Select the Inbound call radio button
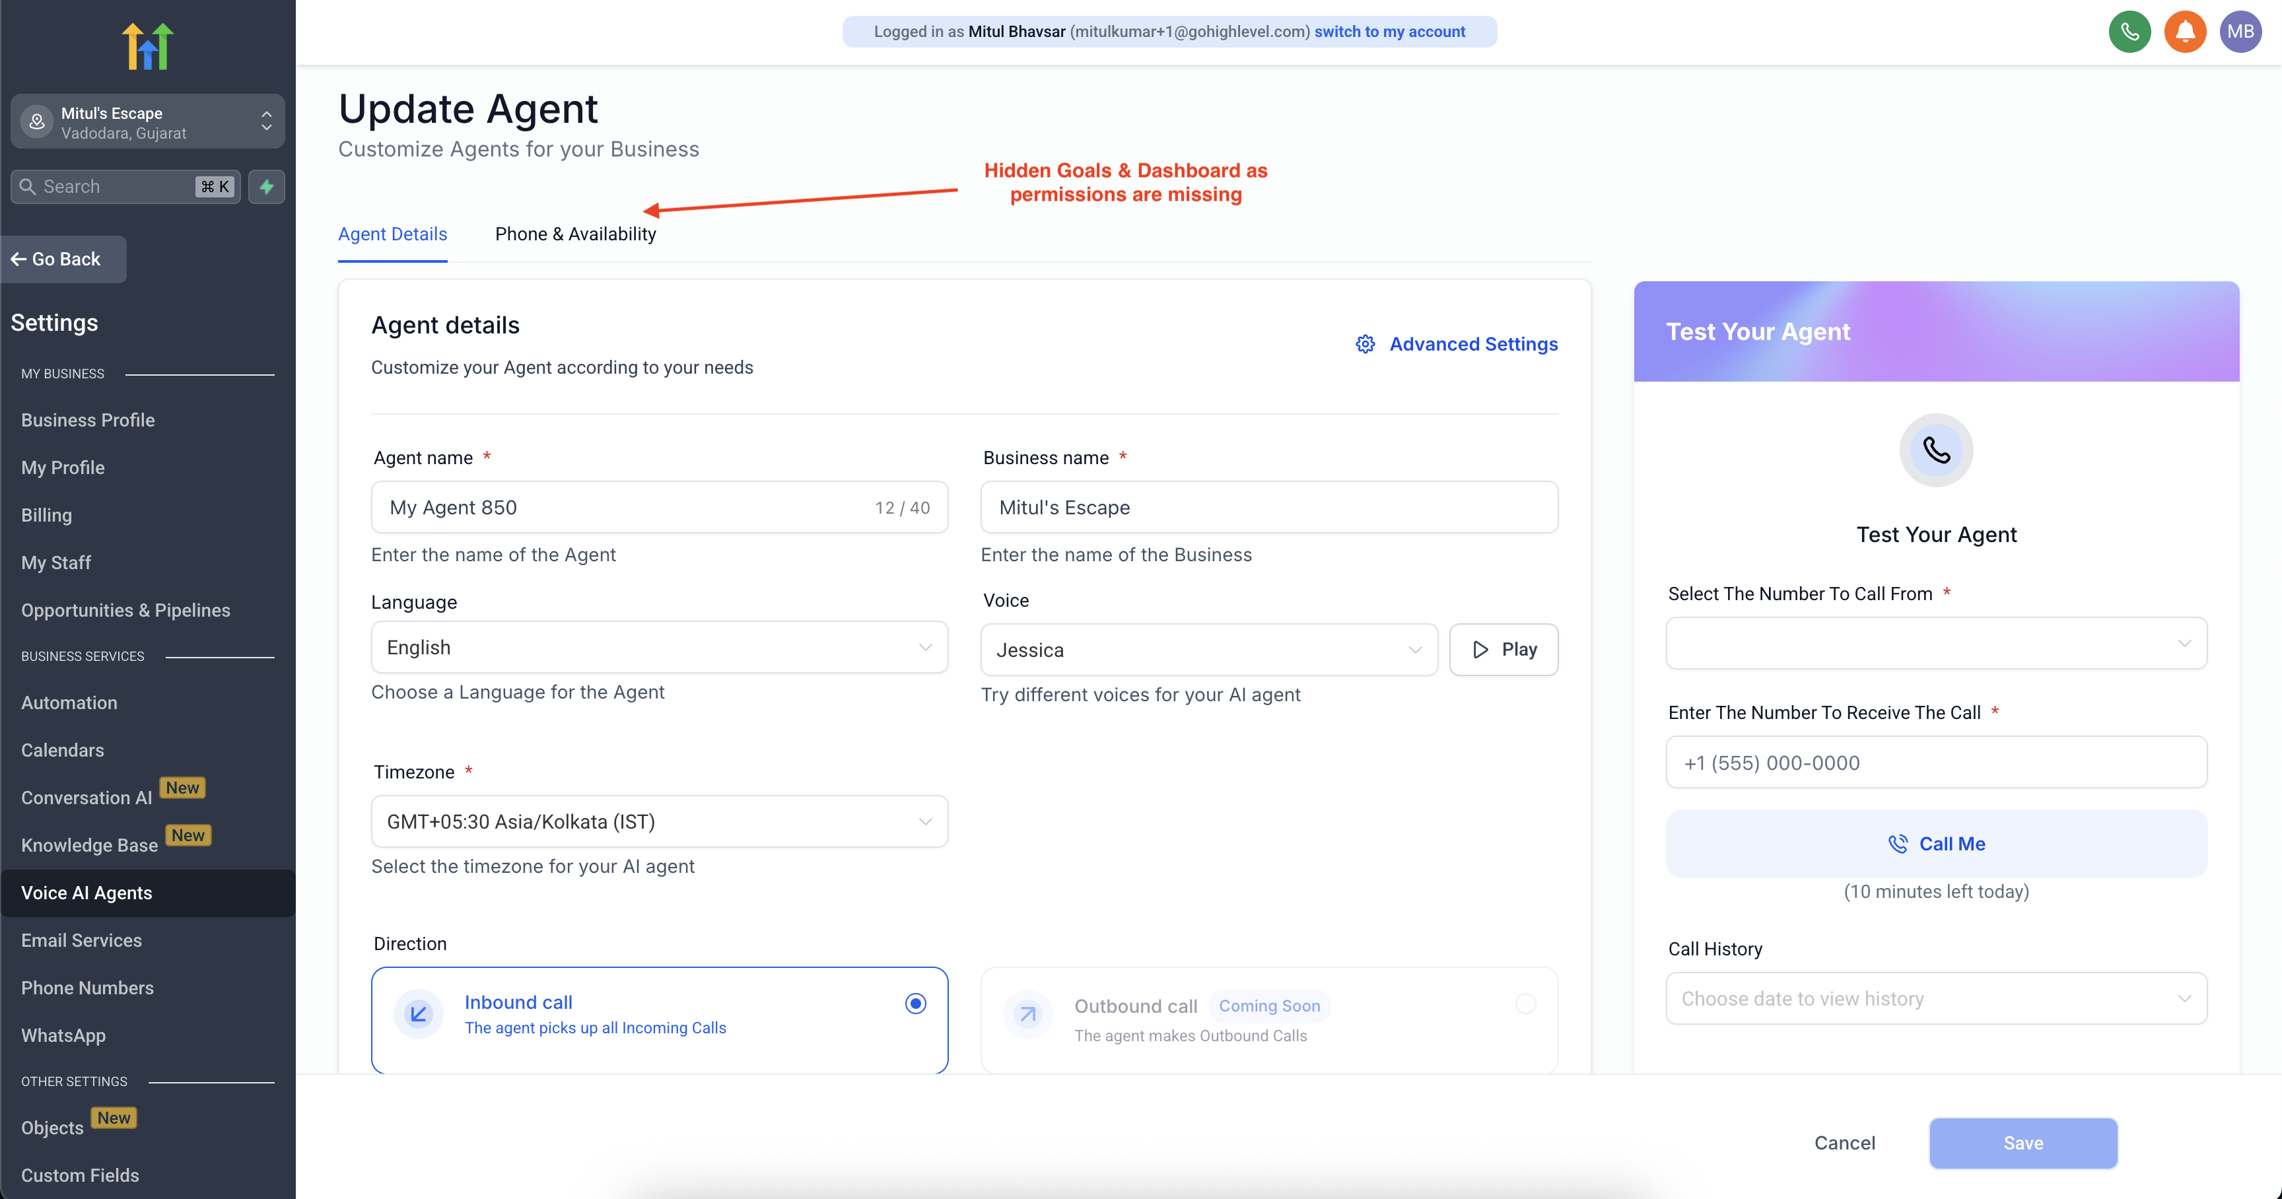The image size is (2282, 1199). pyautogui.click(x=915, y=1004)
